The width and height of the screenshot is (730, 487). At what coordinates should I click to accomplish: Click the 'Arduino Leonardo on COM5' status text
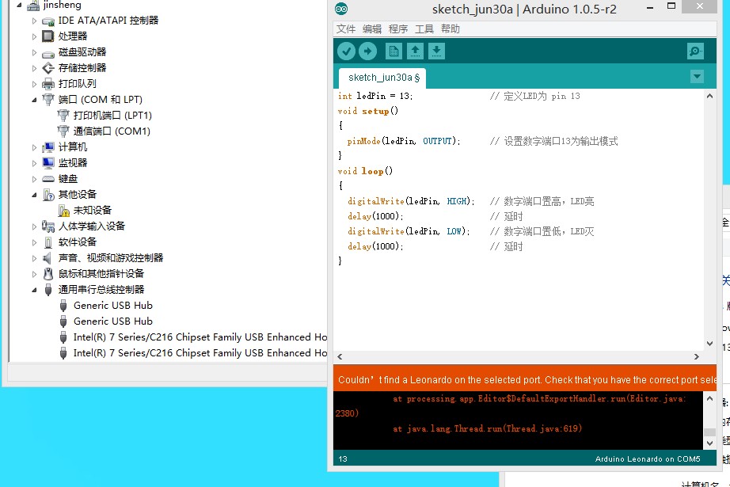click(x=648, y=459)
